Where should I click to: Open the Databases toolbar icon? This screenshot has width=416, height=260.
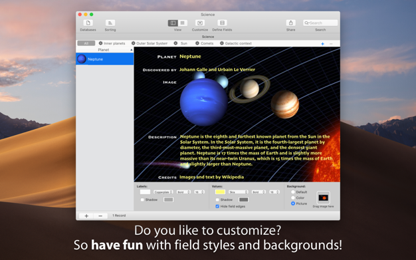pos(88,23)
